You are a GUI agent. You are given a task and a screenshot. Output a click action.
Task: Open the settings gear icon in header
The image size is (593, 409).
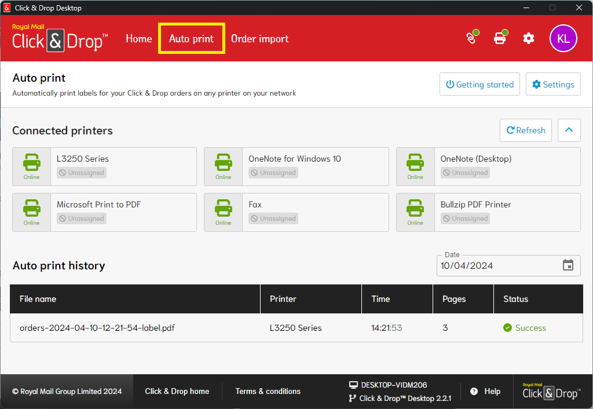coord(528,38)
